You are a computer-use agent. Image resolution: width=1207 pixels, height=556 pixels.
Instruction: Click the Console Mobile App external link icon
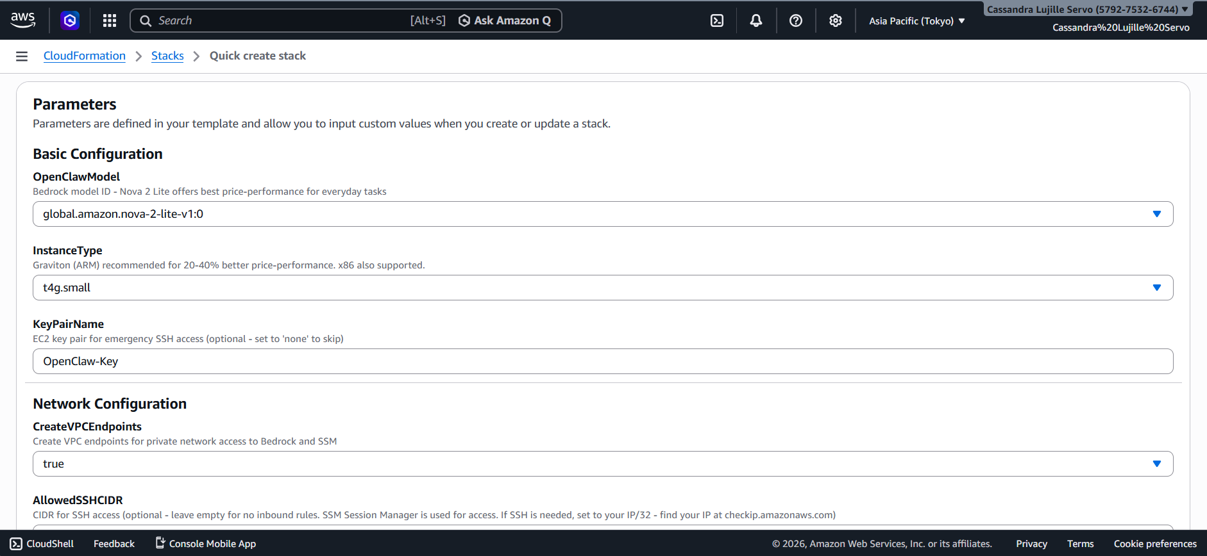(160, 543)
